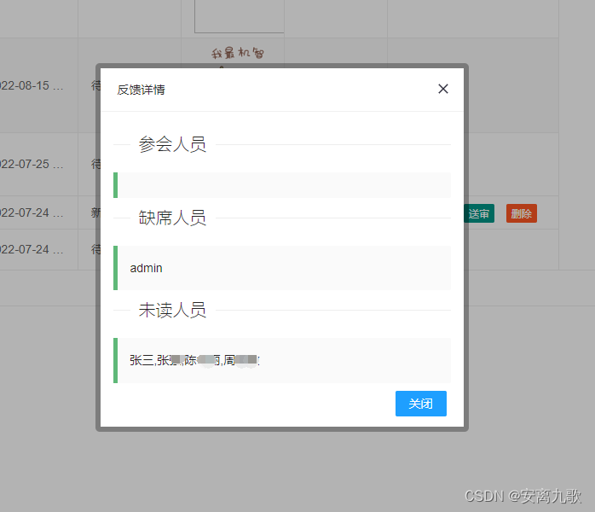
Task: Click the empty 参会人员 content block
Action: tap(282, 185)
